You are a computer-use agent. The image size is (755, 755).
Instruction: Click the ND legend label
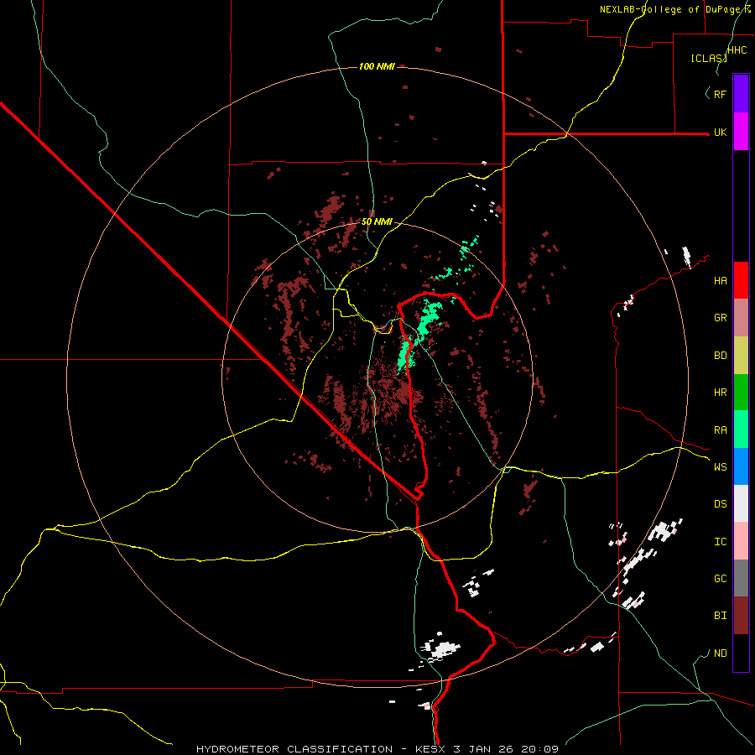[x=720, y=653]
